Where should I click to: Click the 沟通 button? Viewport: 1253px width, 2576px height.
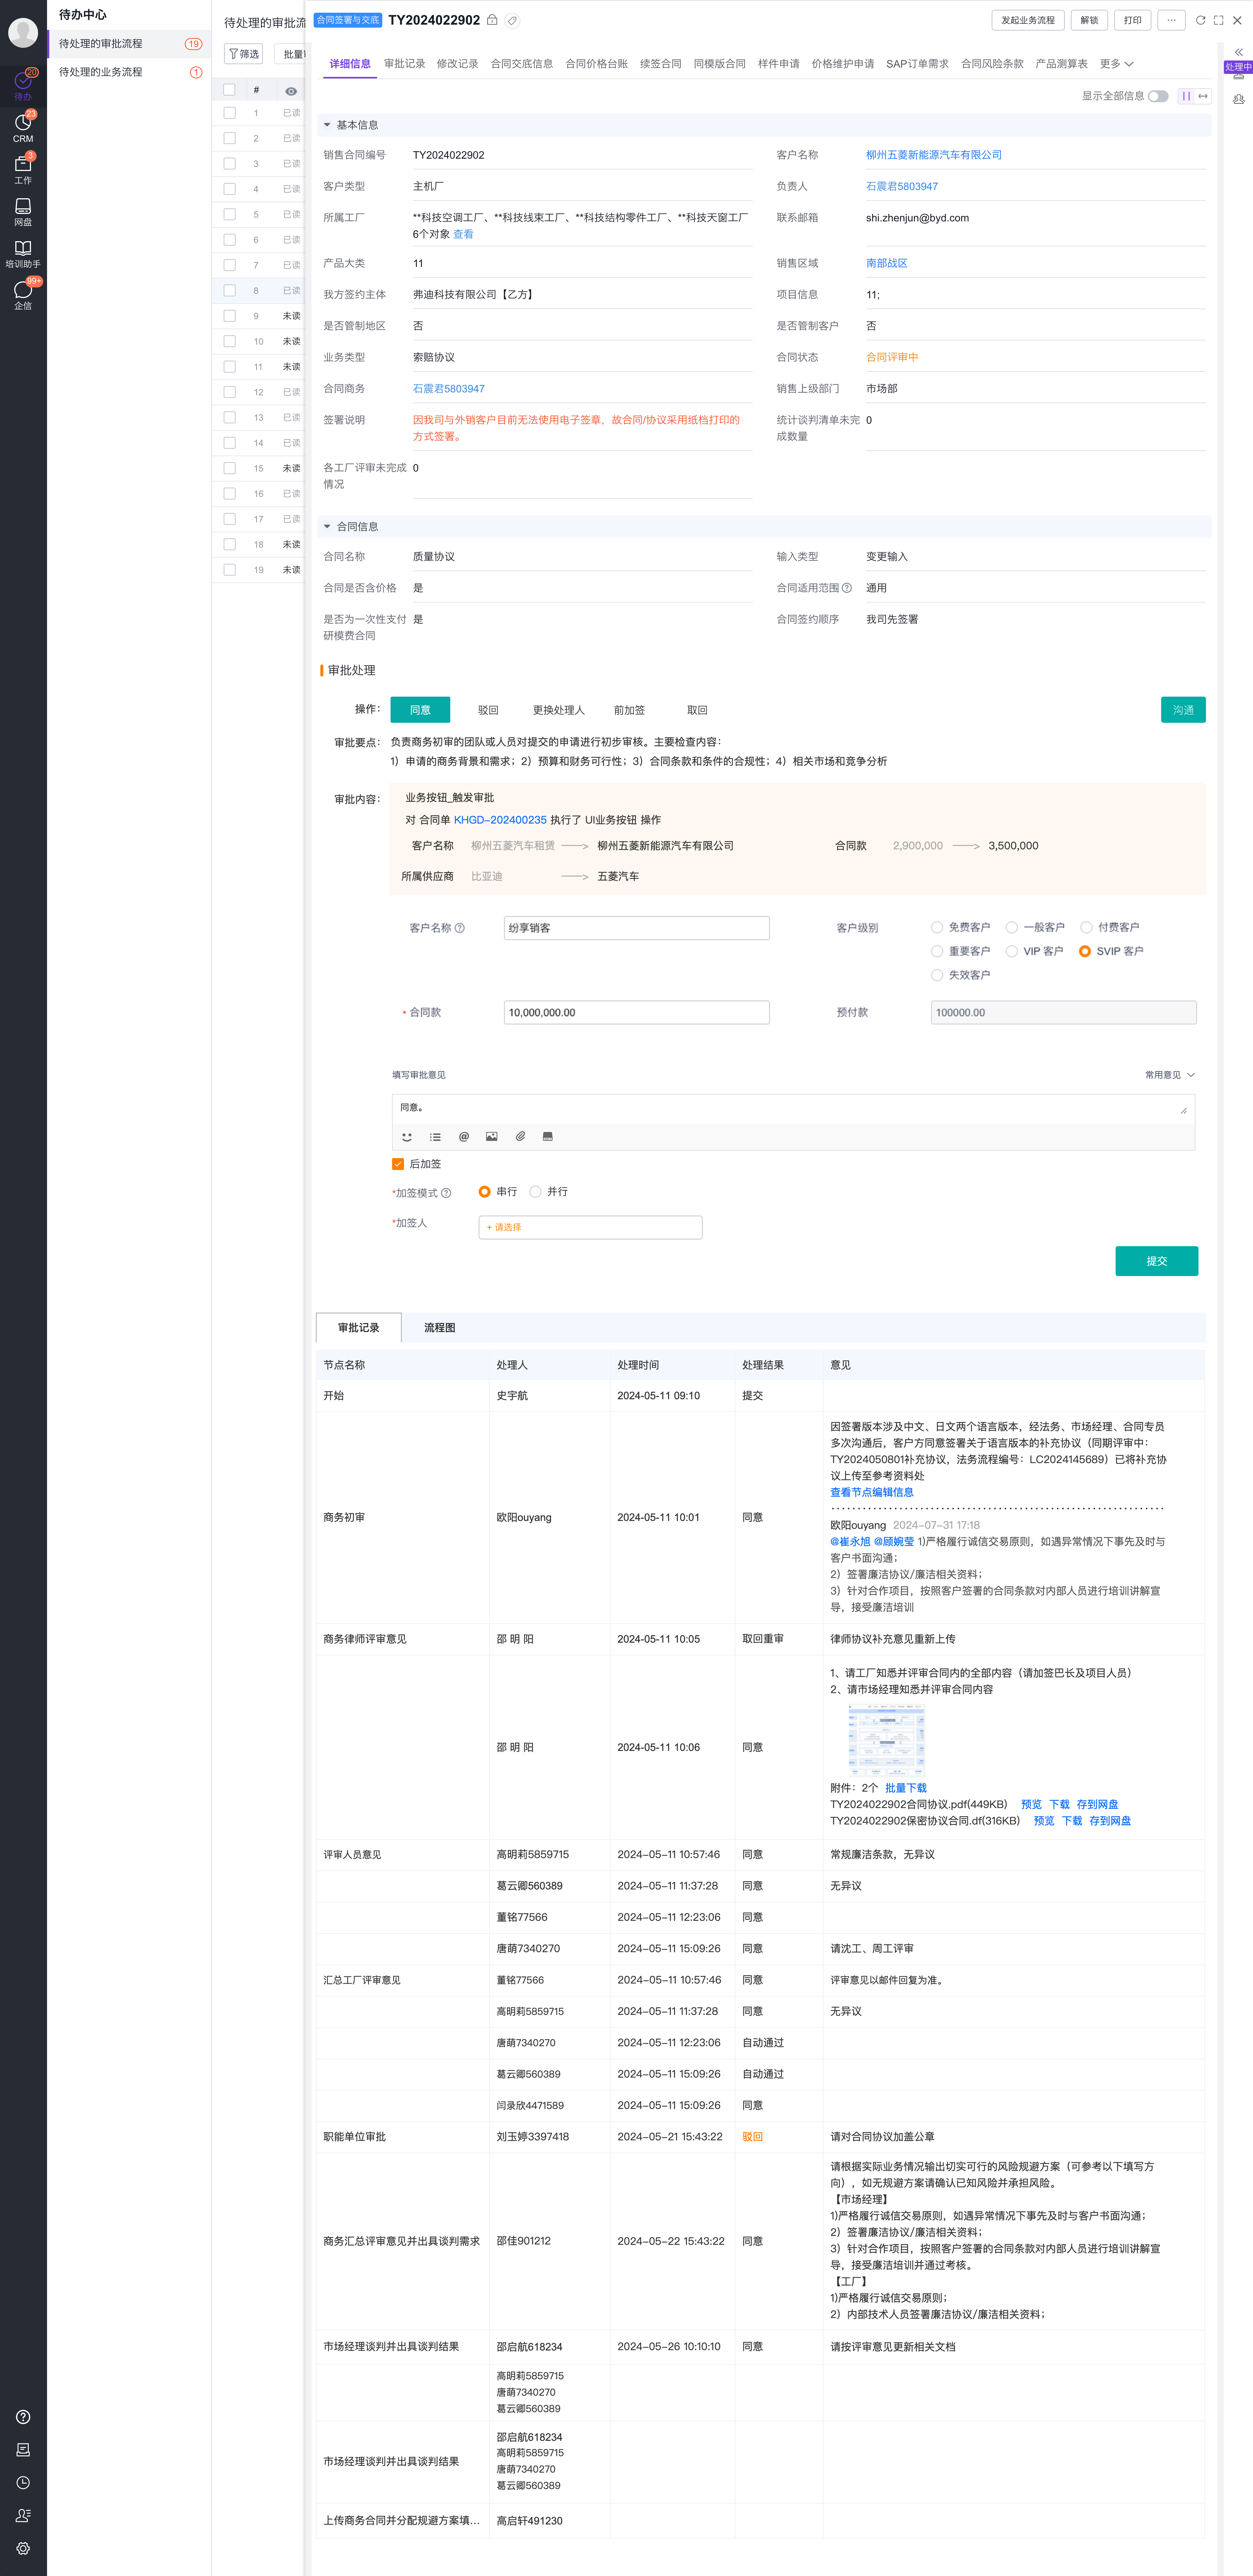coord(1183,710)
